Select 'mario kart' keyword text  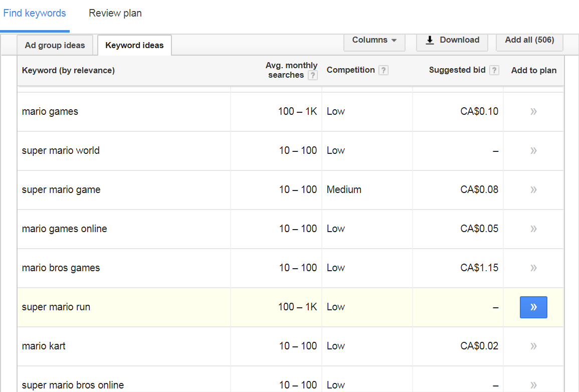(x=44, y=346)
